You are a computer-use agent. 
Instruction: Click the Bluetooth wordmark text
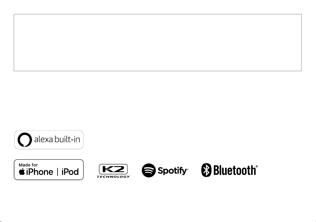pyautogui.click(x=235, y=170)
